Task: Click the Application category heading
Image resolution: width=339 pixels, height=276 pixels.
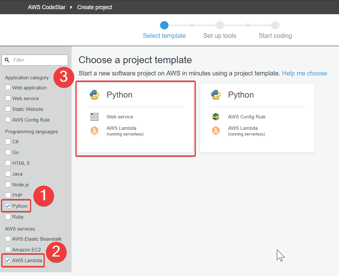Action: click(27, 77)
